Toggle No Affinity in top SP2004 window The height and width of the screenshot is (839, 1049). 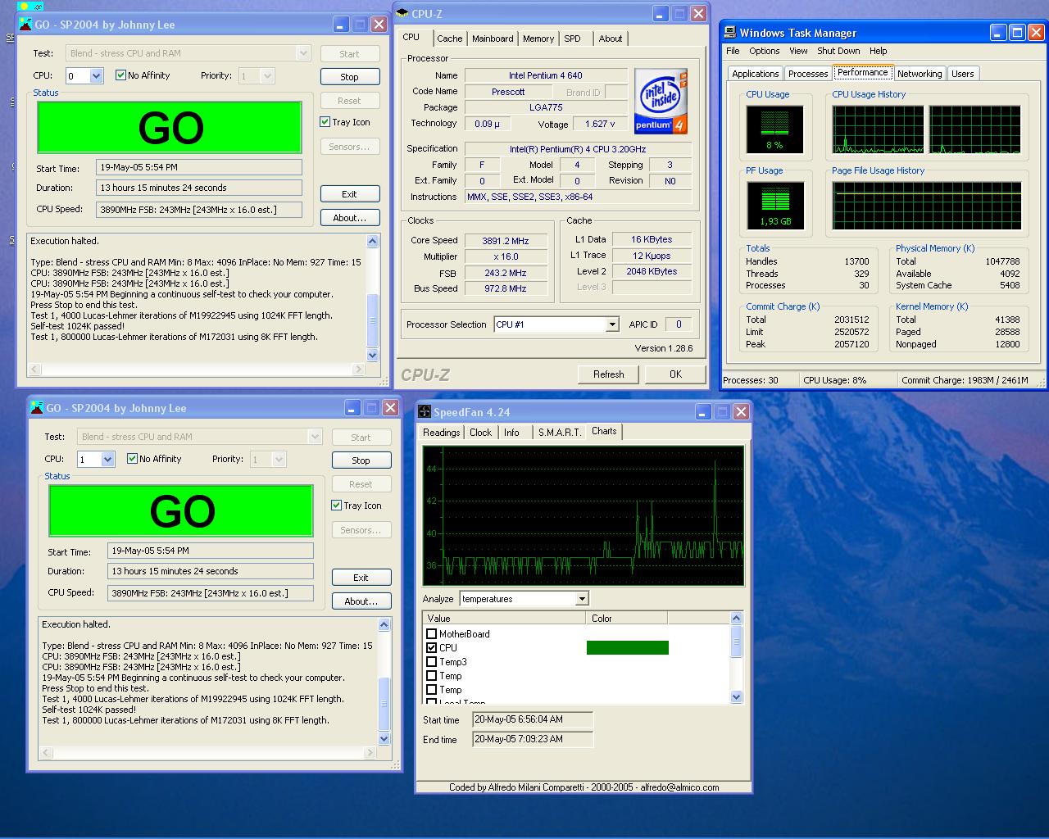(121, 75)
